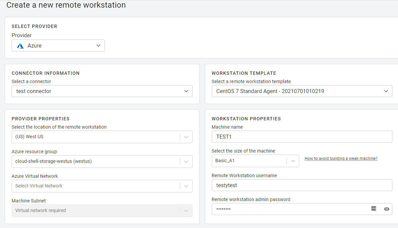This screenshot has width=398, height=228.
Task: Show the admin password with eye icon
Action: 387,209
